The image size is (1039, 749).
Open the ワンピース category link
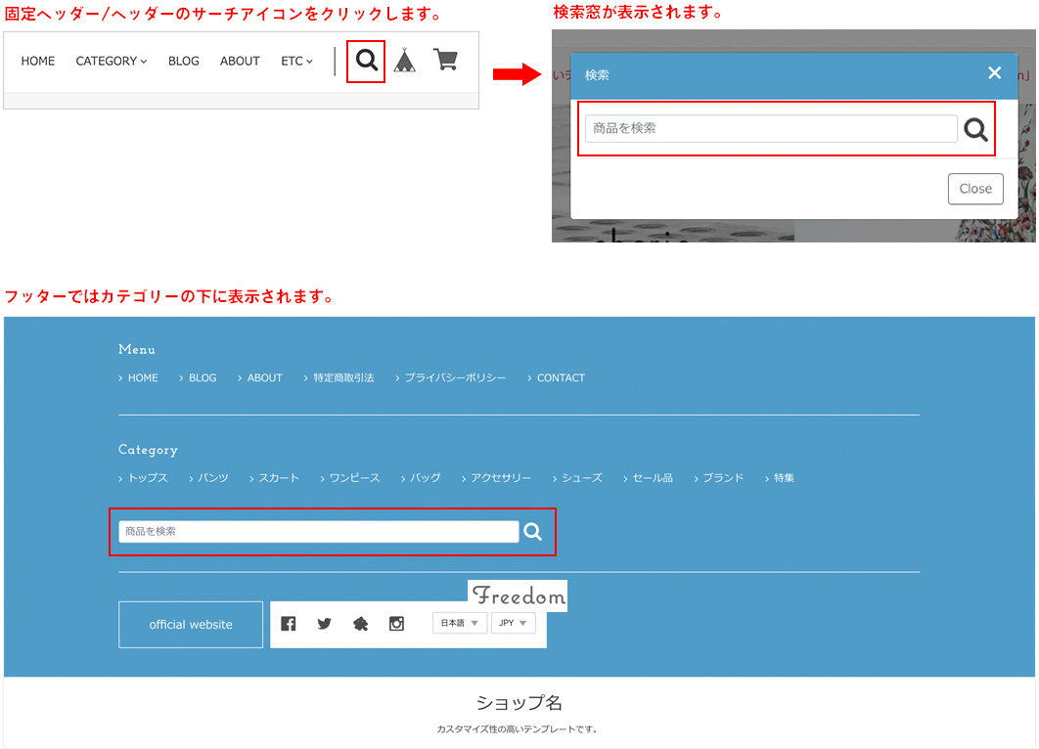tap(354, 478)
